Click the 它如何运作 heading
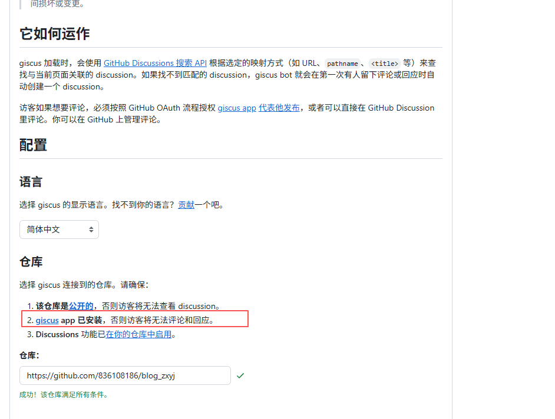 [x=55, y=34]
